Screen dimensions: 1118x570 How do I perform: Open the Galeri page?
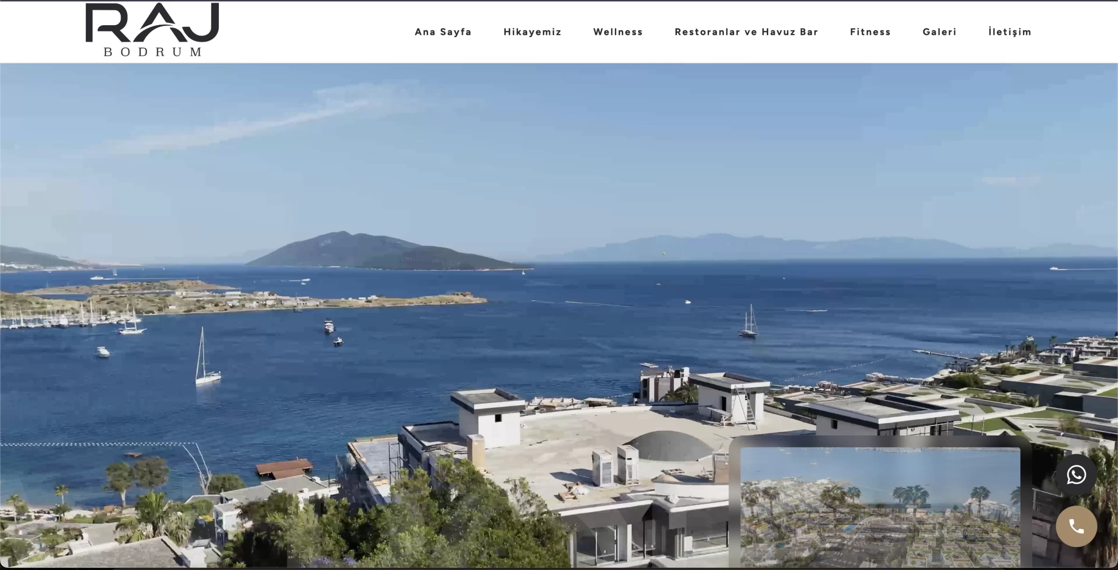[940, 32]
